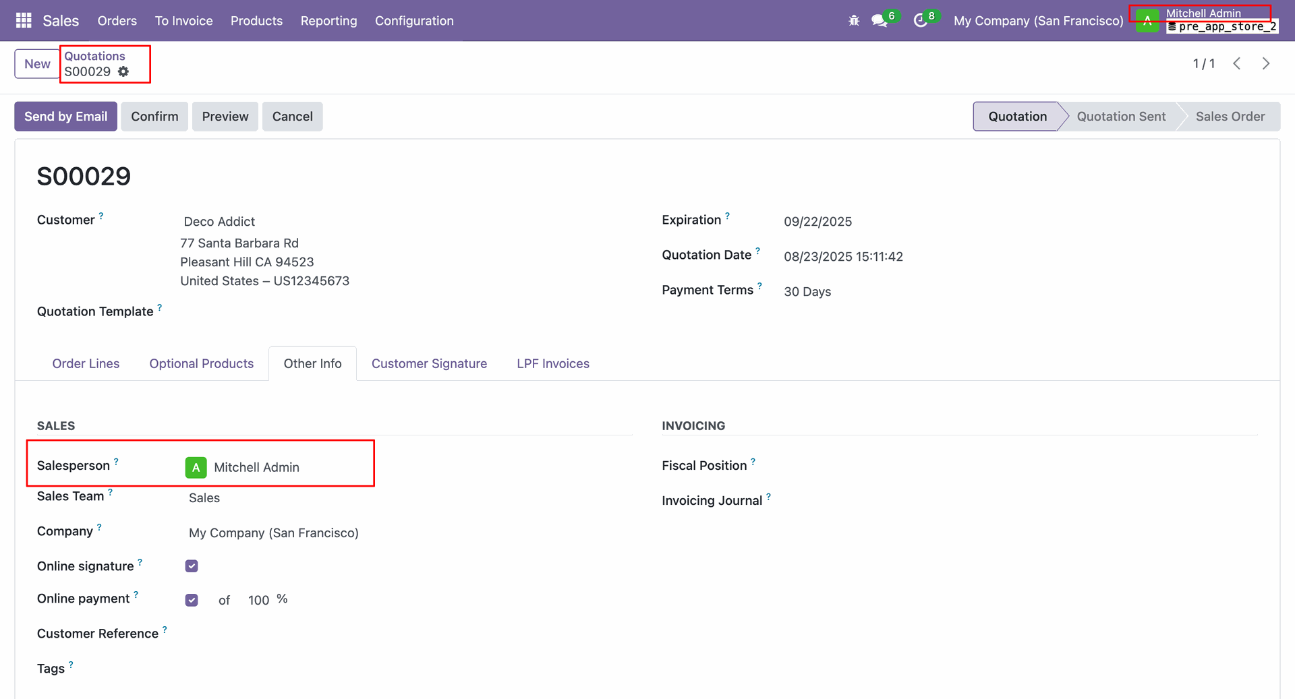Switch to the Order Lines tab
Image resolution: width=1295 pixels, height=699 pixels.
pyautogui.click(x=86, y=363)
